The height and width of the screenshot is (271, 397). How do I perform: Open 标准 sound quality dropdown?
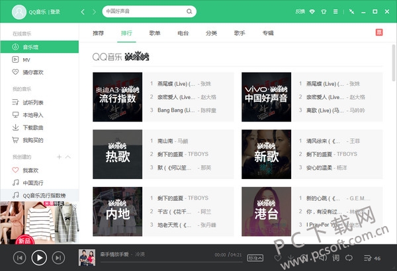click(255, 258)
